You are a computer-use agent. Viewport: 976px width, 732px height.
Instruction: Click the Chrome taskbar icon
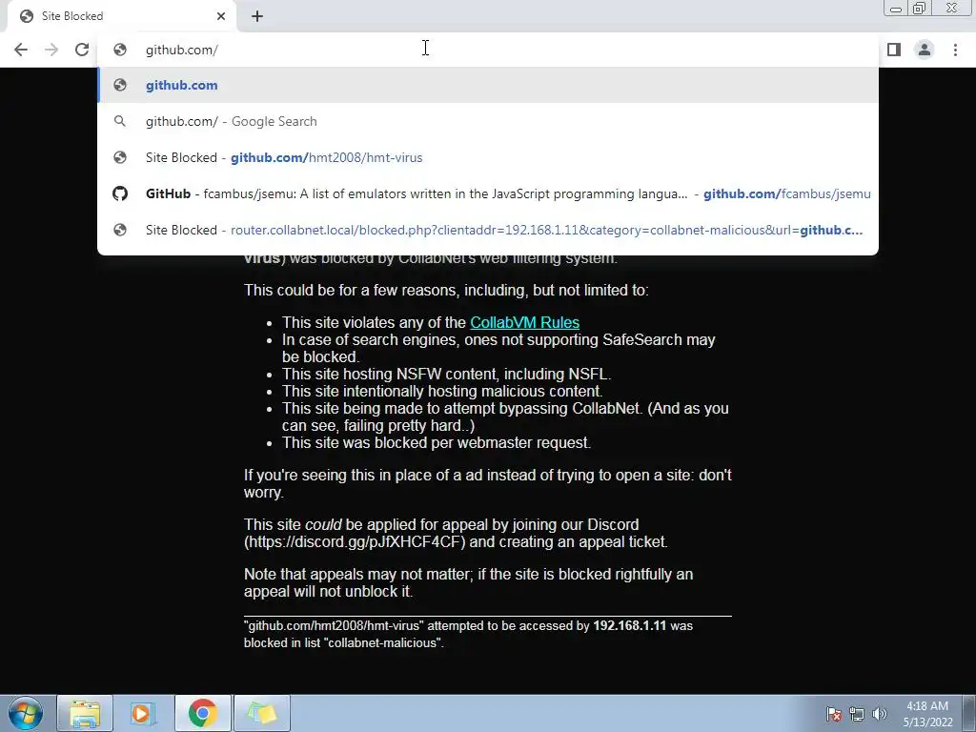202,713
